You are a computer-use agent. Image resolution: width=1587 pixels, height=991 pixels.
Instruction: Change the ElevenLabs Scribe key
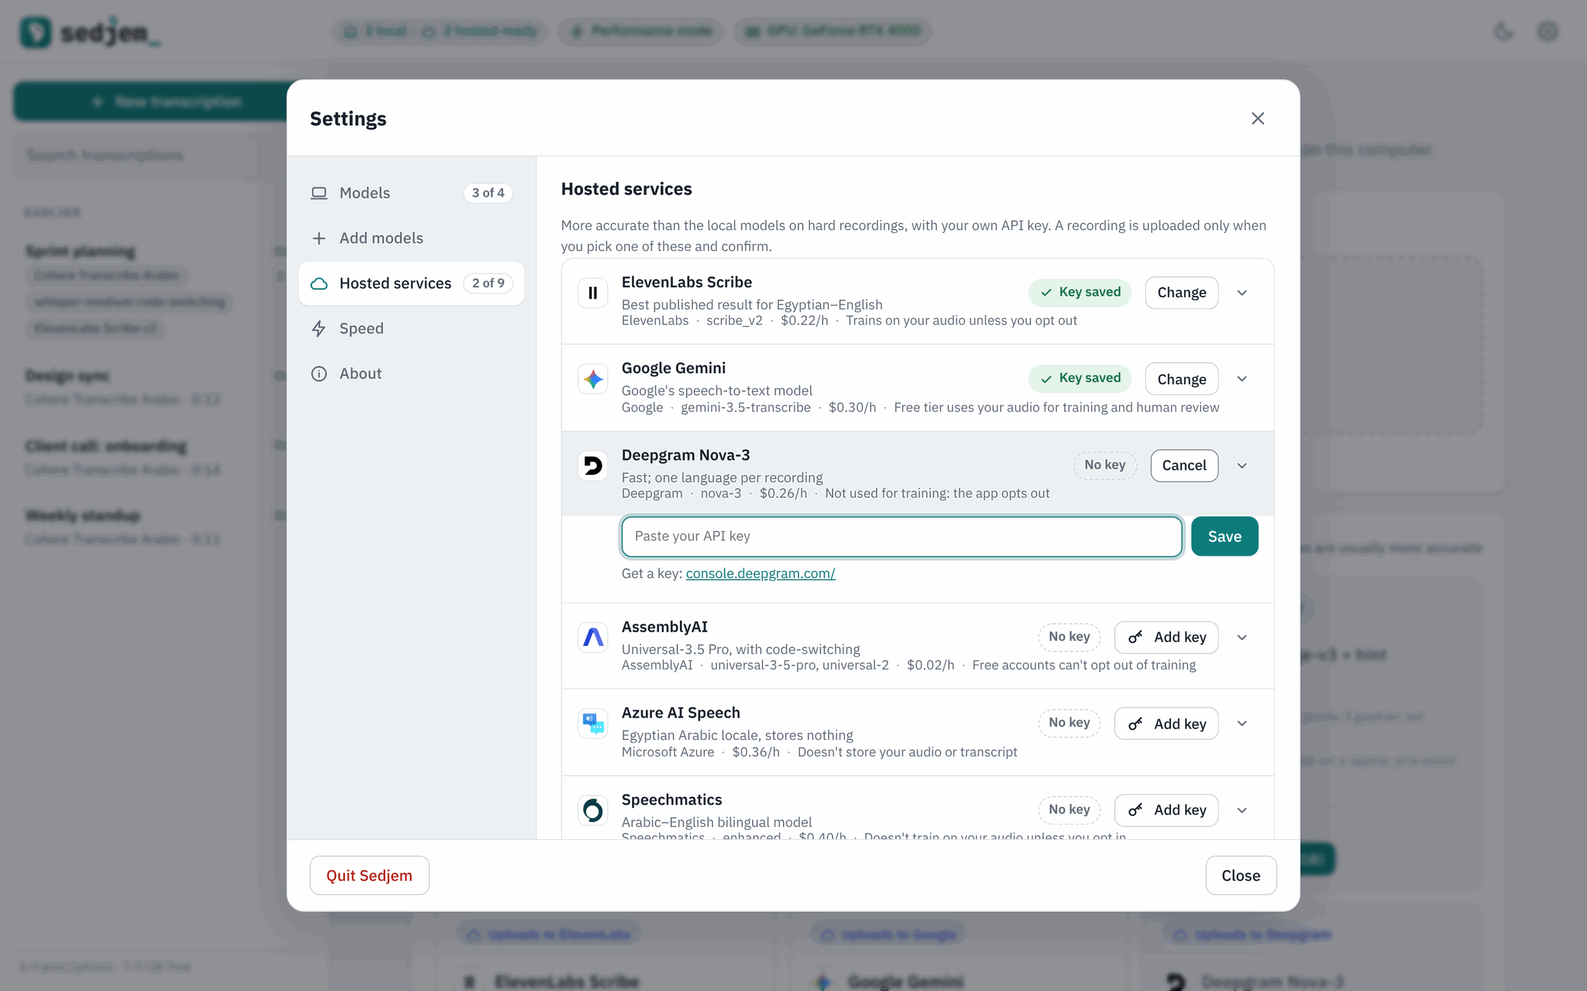pyautogui.click(x=1182, y=293)
